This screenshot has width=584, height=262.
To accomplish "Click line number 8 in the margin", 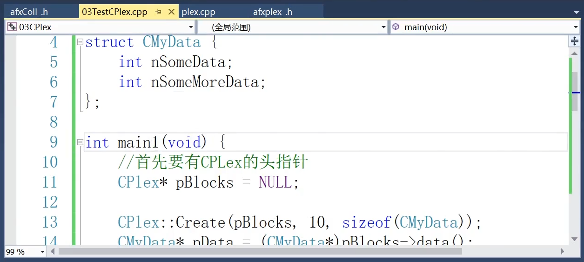I will point(54,122).
